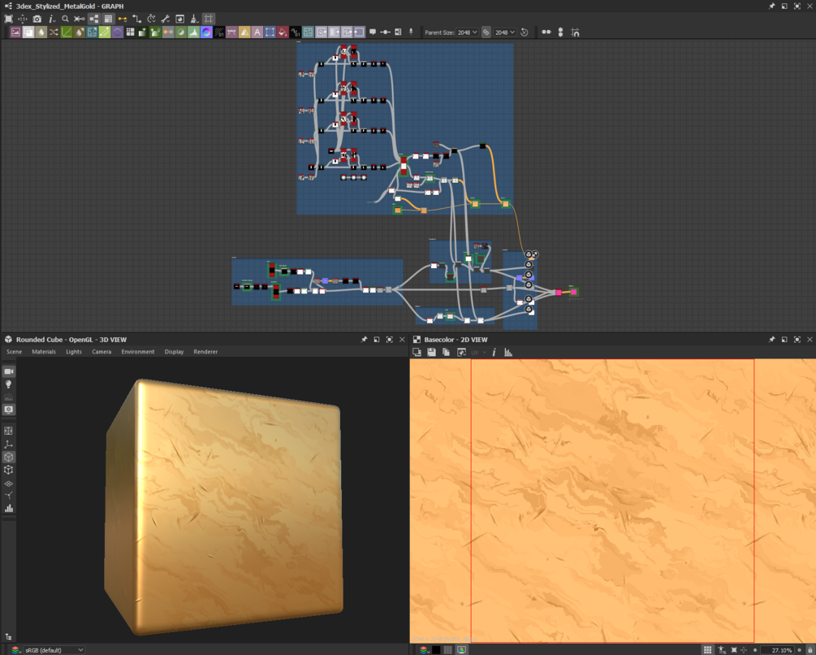Screen dimensions: 816x655
Task: Snap nodes to grid (magnet icon)
Action: [575, 33]
